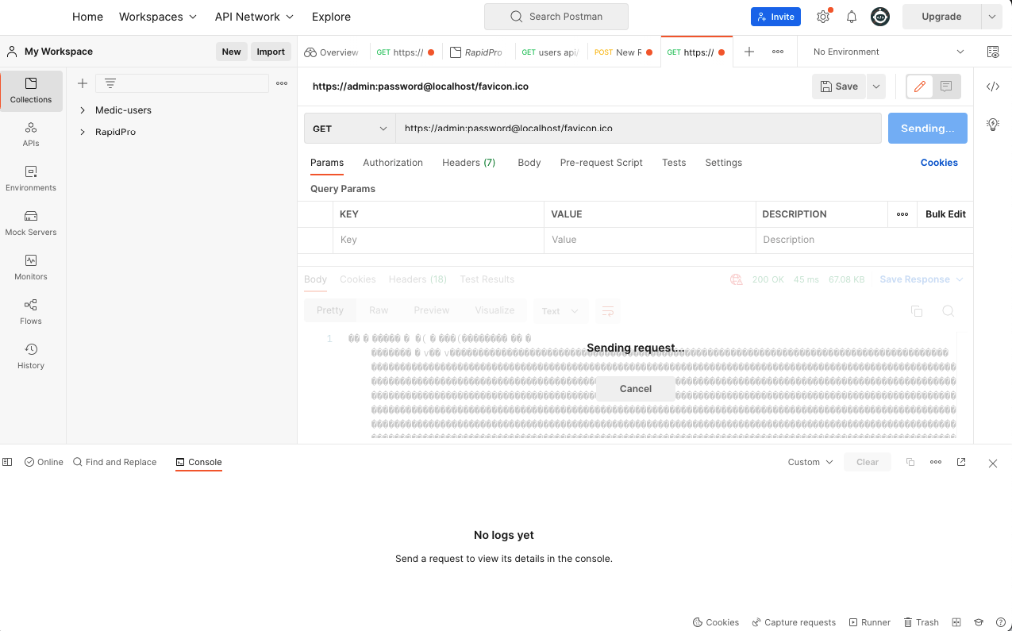
Task: Cancel the sending request
Action: (635, 388)
